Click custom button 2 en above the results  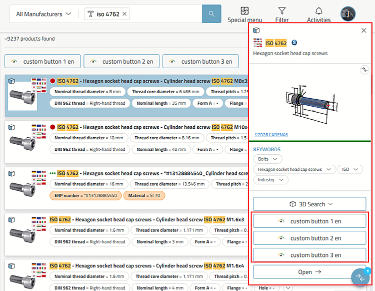(x=121, y=61)
